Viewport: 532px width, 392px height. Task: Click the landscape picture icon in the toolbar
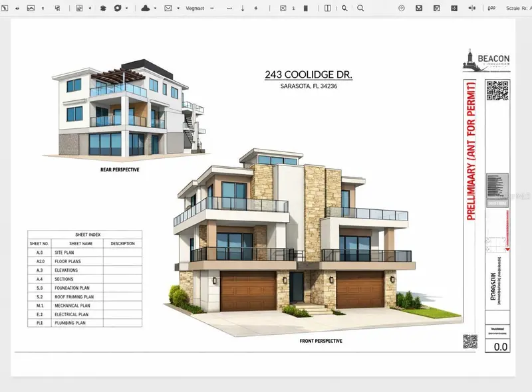(x=31, y=8)
